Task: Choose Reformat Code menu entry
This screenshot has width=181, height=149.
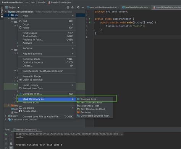Action: (47, 59)
